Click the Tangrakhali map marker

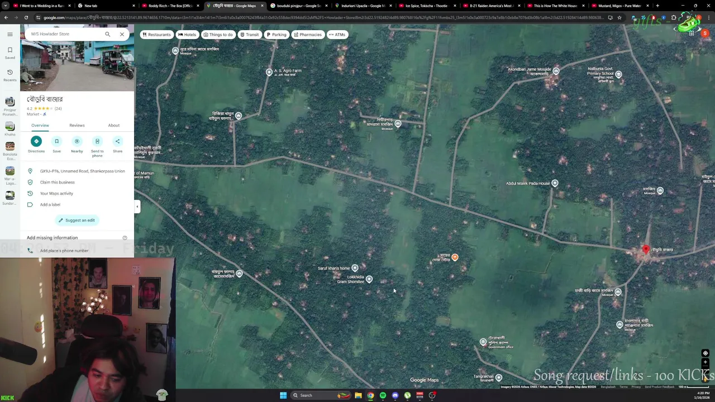click(499, 378)
